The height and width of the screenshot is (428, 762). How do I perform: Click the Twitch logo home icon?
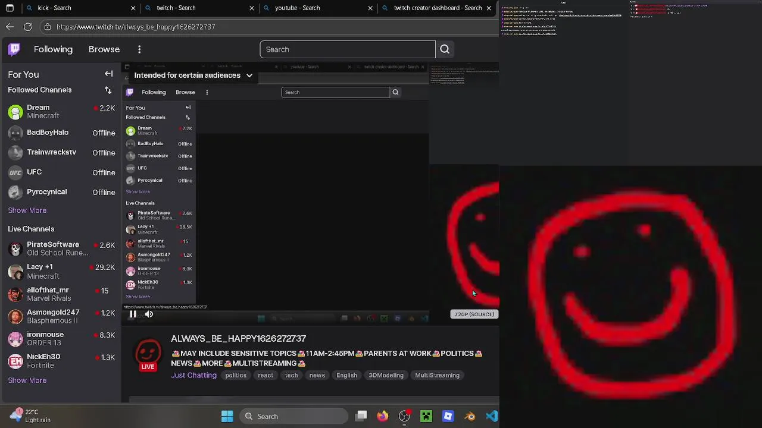click(14, 49)
